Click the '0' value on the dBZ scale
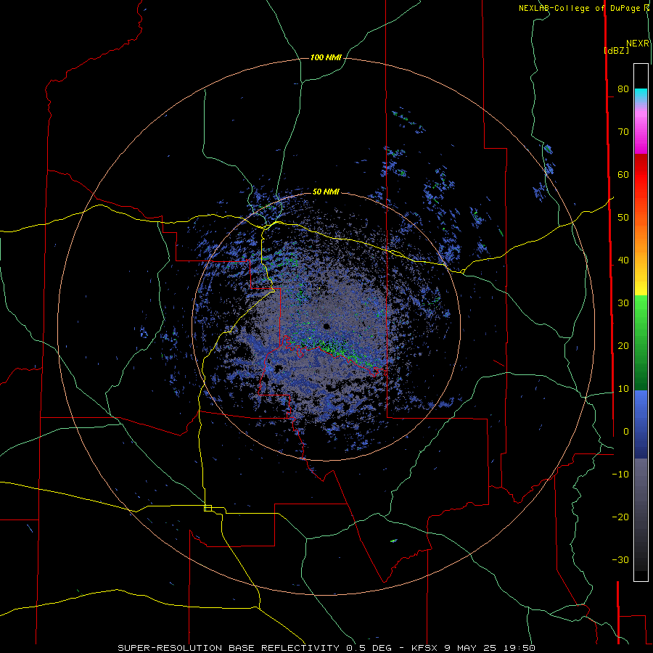This screenshot has width=653, height=653. (626, 432)
